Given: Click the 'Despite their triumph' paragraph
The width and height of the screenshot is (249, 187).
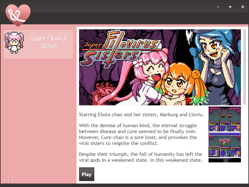Looking at the screenshot, I should coord(141,157).
